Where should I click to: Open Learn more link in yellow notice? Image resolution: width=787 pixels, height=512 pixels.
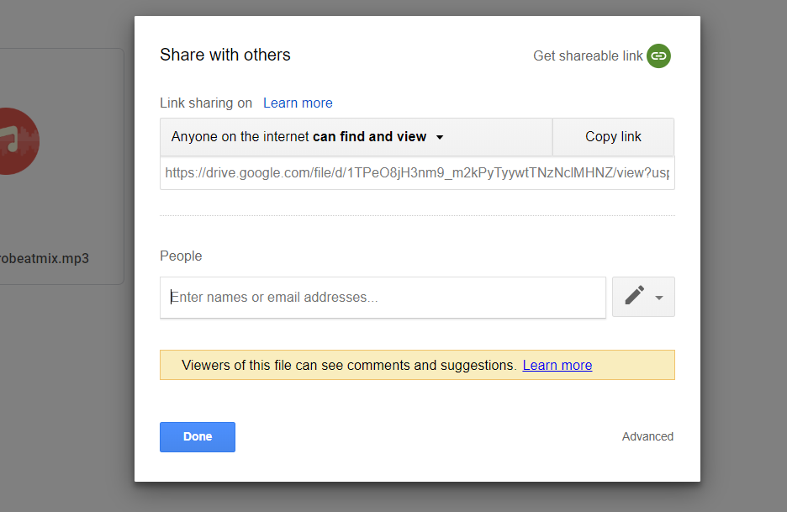click(x=557, y=365)
